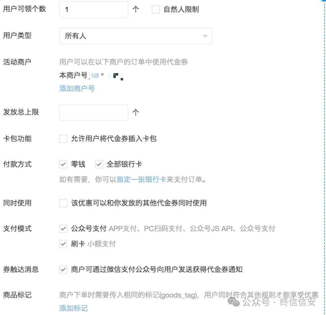The width and height of the screenshot is (326, 315).
Task: Open the 用户类型 dropdown
Action: pyautogui.click(x=136, y=36)
